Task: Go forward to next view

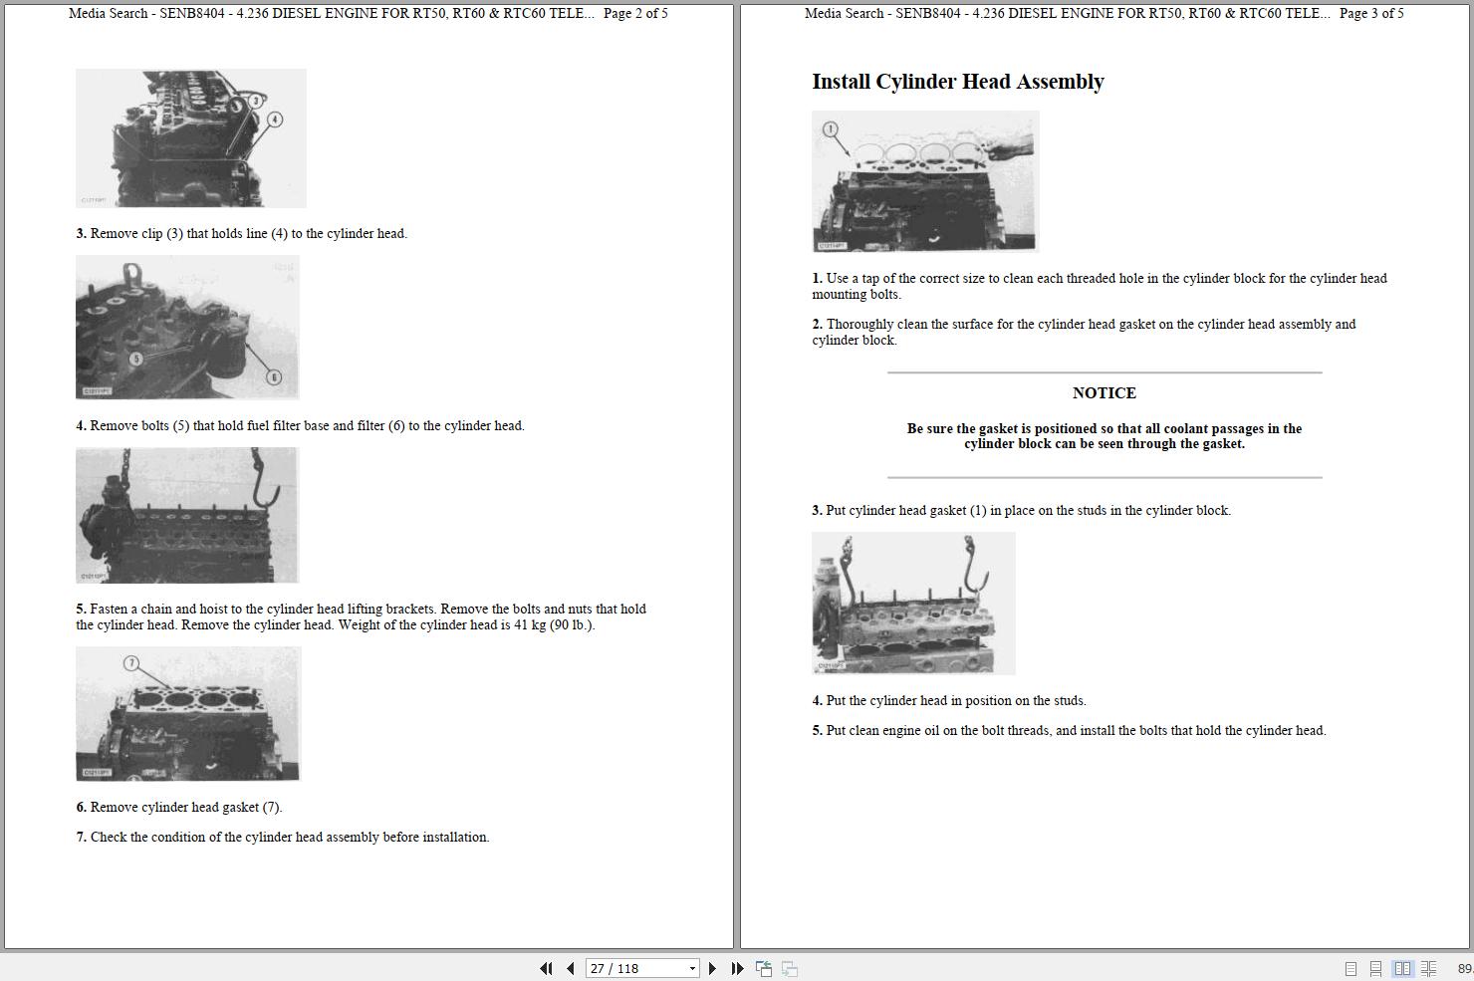Action: (788, 968)
